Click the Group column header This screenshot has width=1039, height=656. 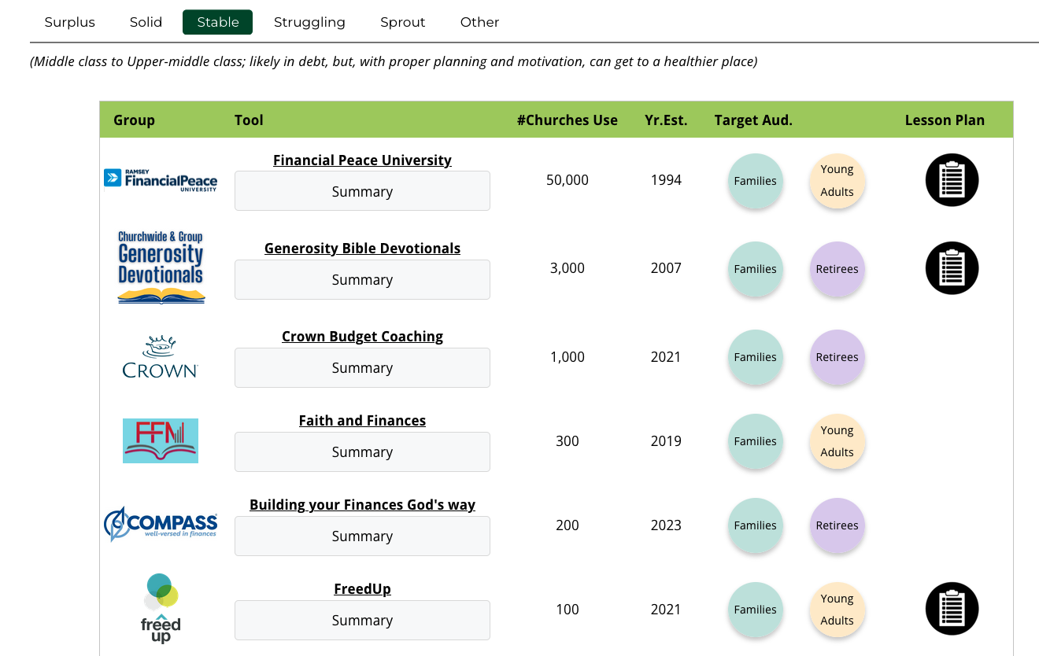(134, 120)
